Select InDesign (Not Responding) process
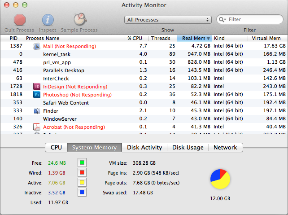Viewport: 288px width, 215px height. pos(75,87)
